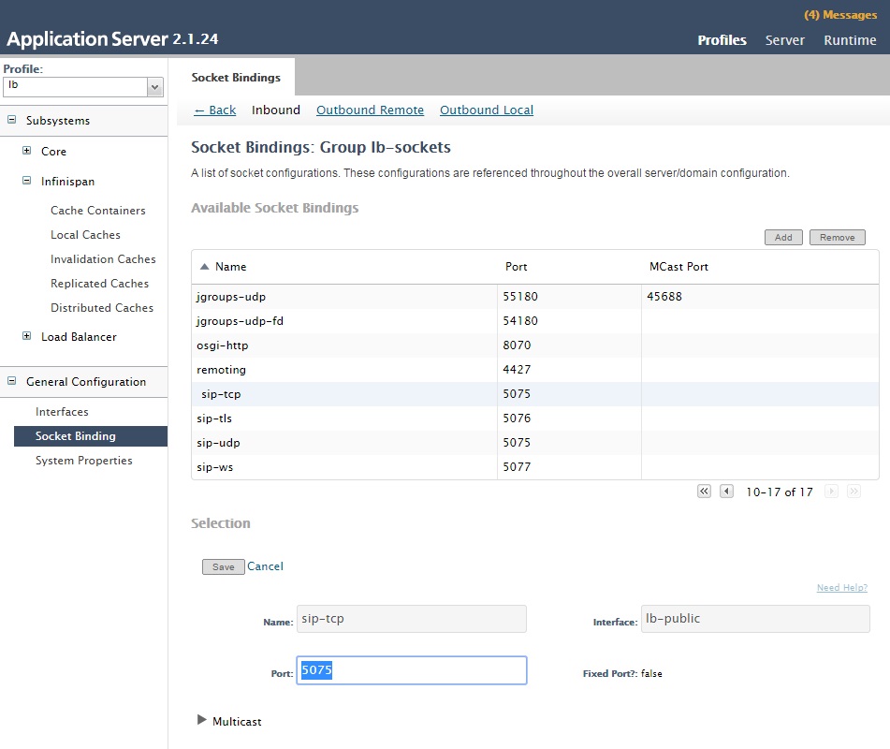
Task: Open the Profile dropdown showing lb
Action: (83, 87)
